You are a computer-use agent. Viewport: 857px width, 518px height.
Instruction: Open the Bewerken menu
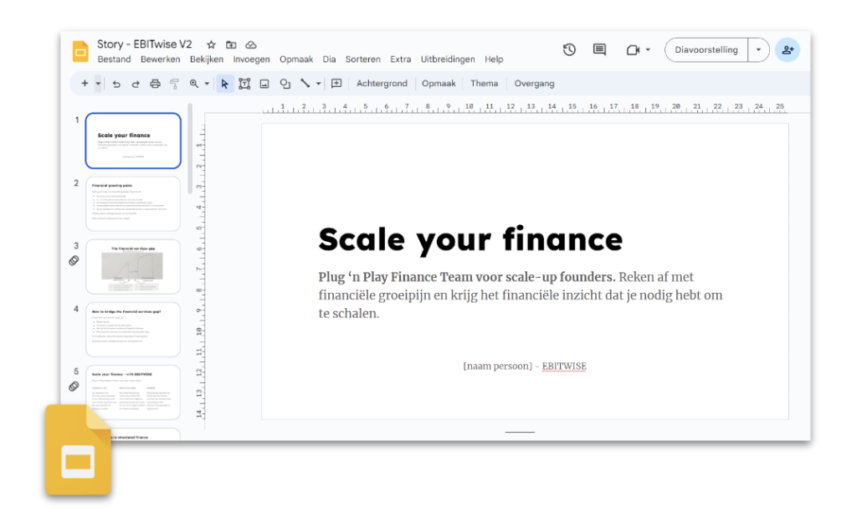160,59
